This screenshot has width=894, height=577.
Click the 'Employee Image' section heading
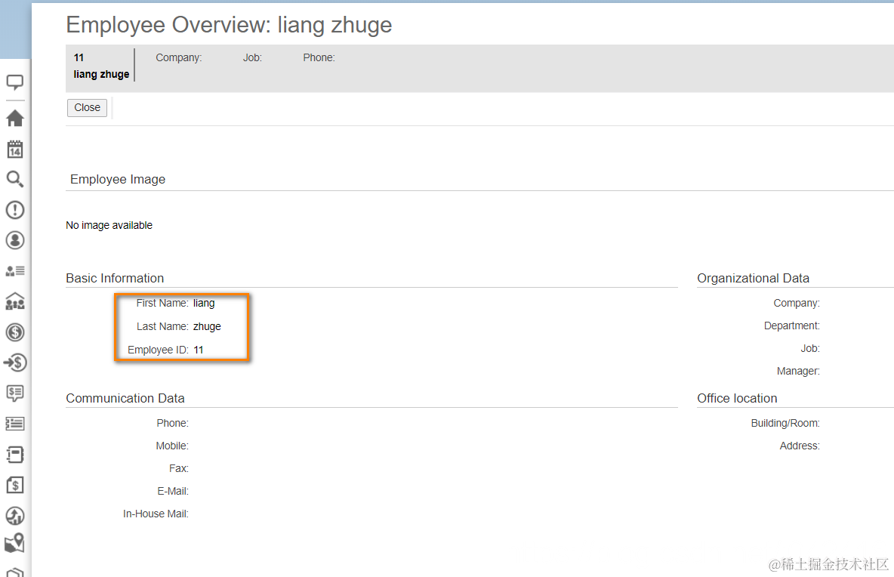118,180
